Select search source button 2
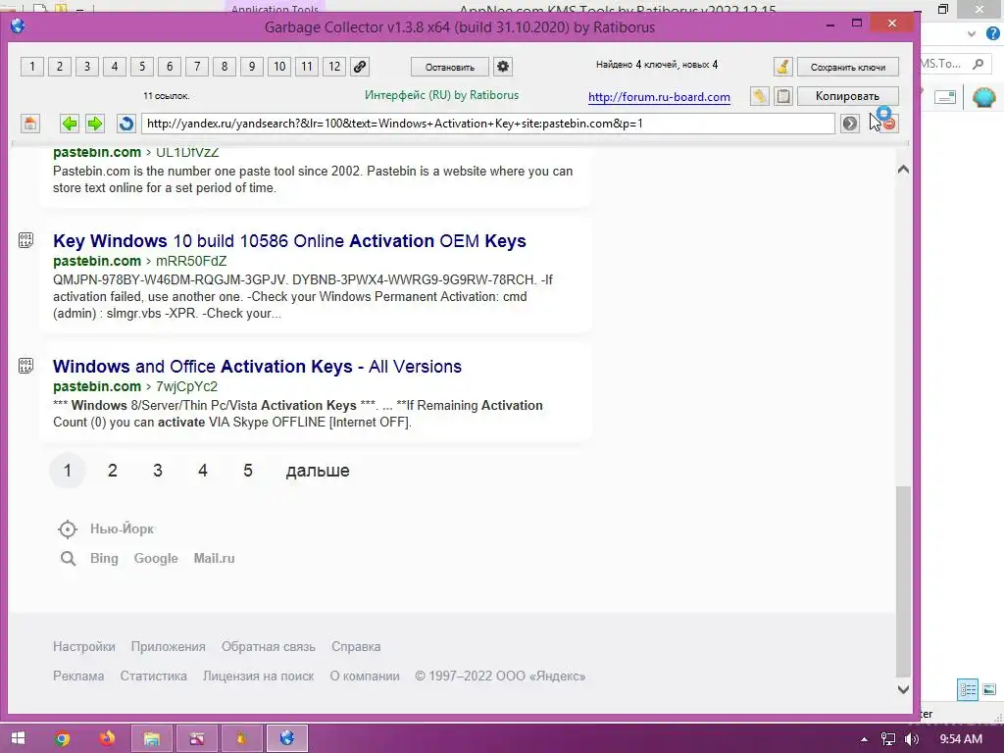Screen dimensions: 1004x753 [60, 67]
